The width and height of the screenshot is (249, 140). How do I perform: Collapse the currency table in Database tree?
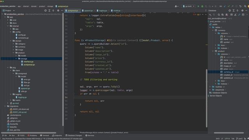tap(213, 30)
